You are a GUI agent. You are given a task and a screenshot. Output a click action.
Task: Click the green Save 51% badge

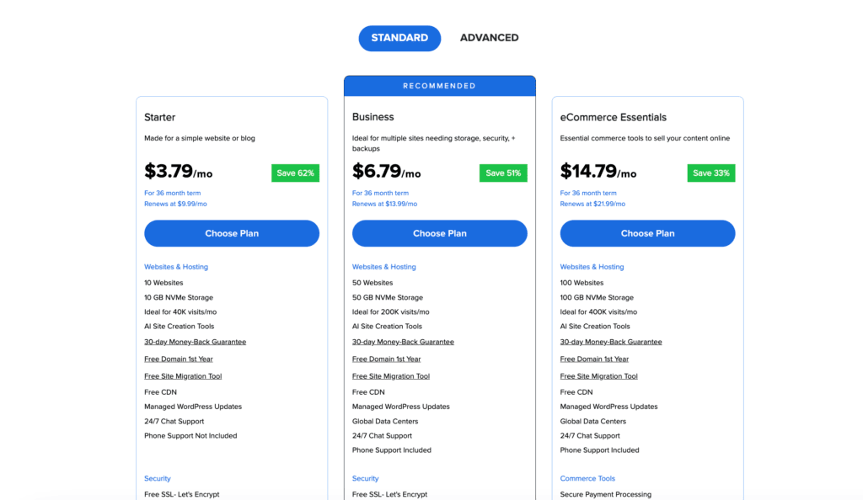coord(503,173)
